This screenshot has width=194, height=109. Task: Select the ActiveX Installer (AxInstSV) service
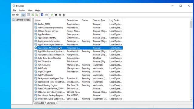click(78, 28)
